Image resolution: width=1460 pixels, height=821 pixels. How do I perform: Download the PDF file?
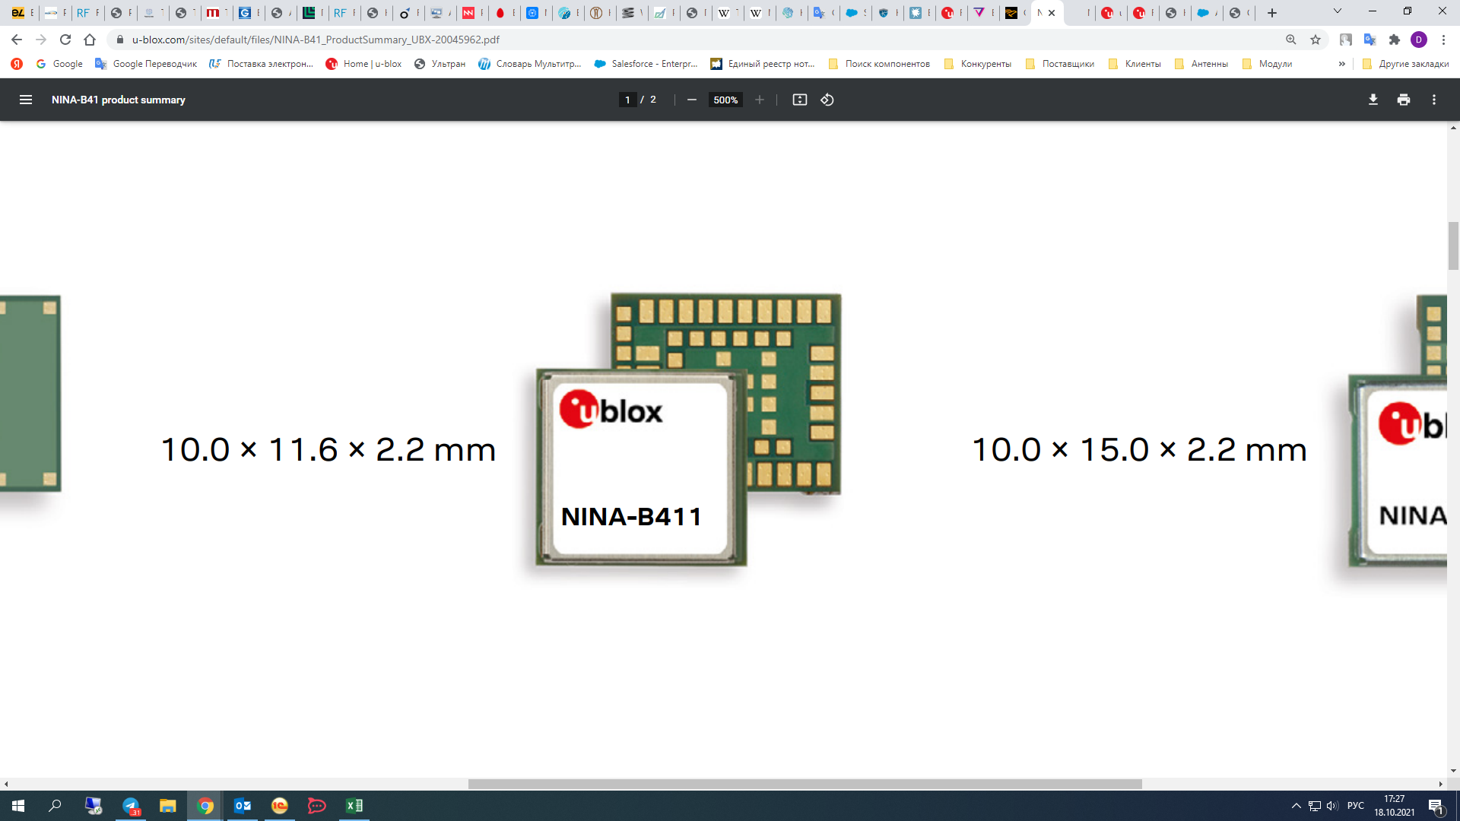[x=1373, y=100]
